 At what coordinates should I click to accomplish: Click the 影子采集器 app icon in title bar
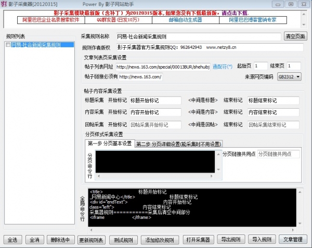click(4, 4)
